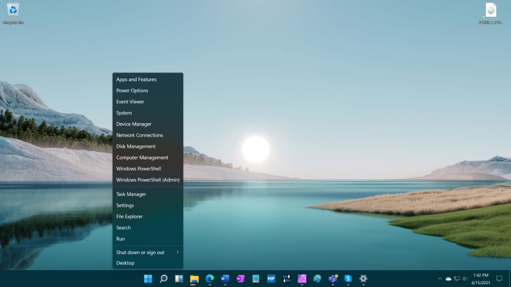Viewport: 511px width, 287px height.
Task: Select Device Manager in the context menu
Action: click(134, 124)
